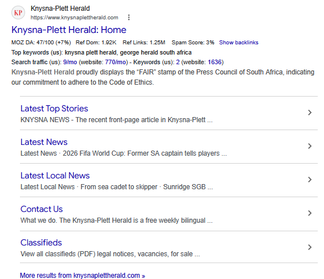Viewport: 324px width, 279px height.
Task: Click the website keywords 1636 link
Action: pos(215,62)
